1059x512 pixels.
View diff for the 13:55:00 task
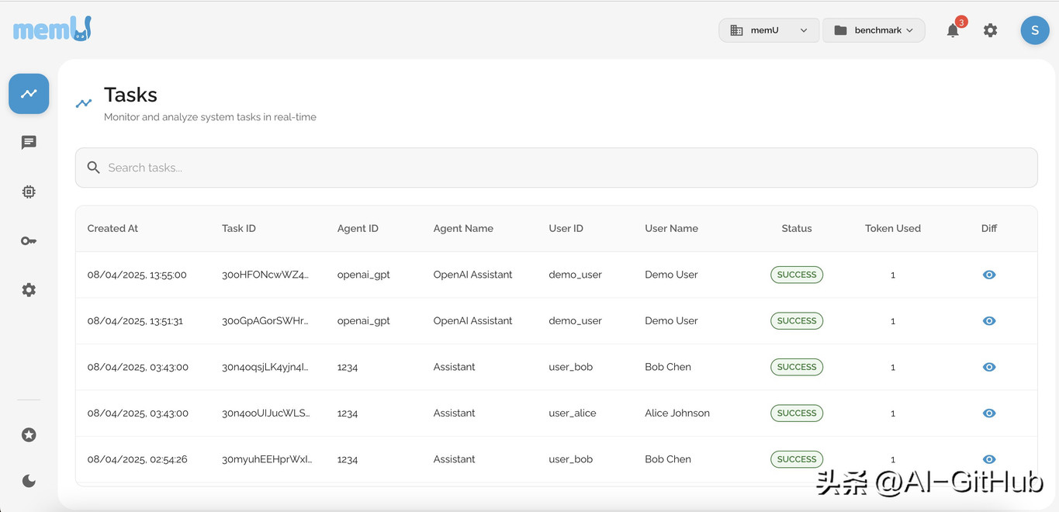point(989,275)
